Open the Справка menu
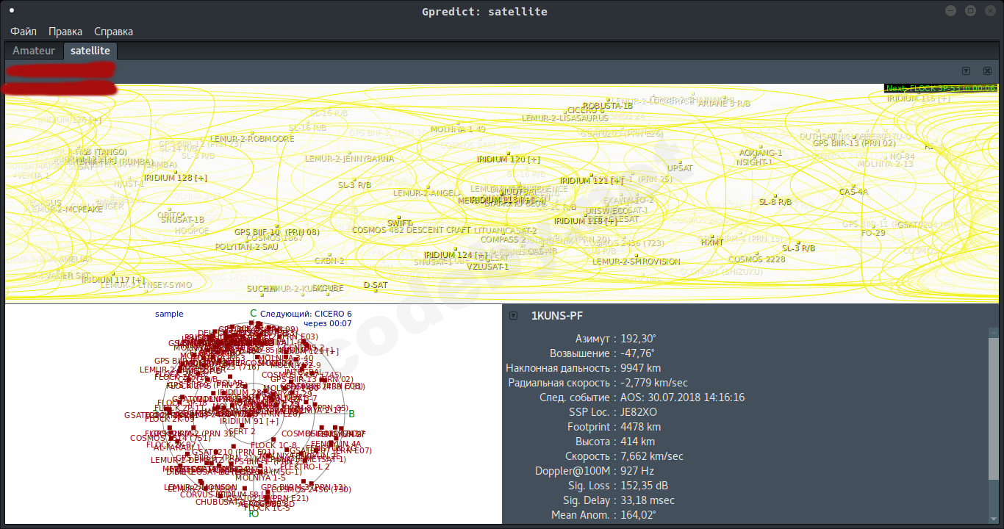The width and height of the screenshot is (1004, 529). point(113,32)
